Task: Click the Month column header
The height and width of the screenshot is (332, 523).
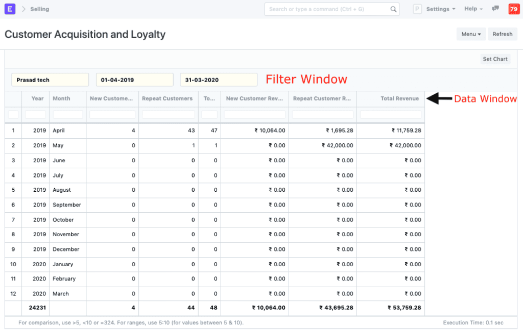Action: coord(68,98)
